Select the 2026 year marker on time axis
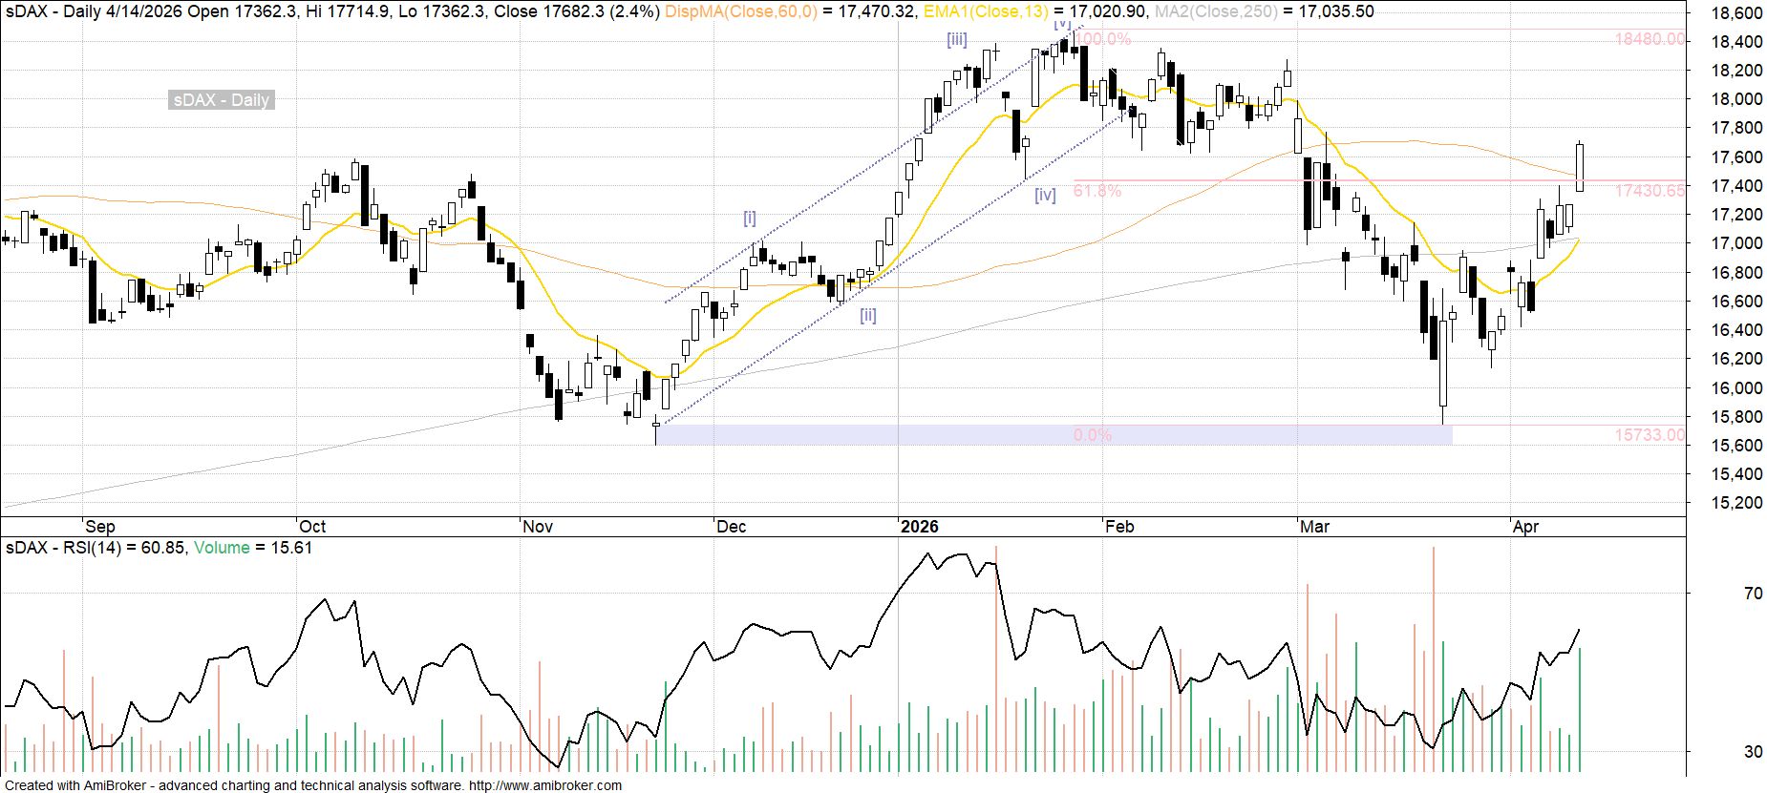Image resolution: width=1767 pixels, height=793 pixels. 920,527
